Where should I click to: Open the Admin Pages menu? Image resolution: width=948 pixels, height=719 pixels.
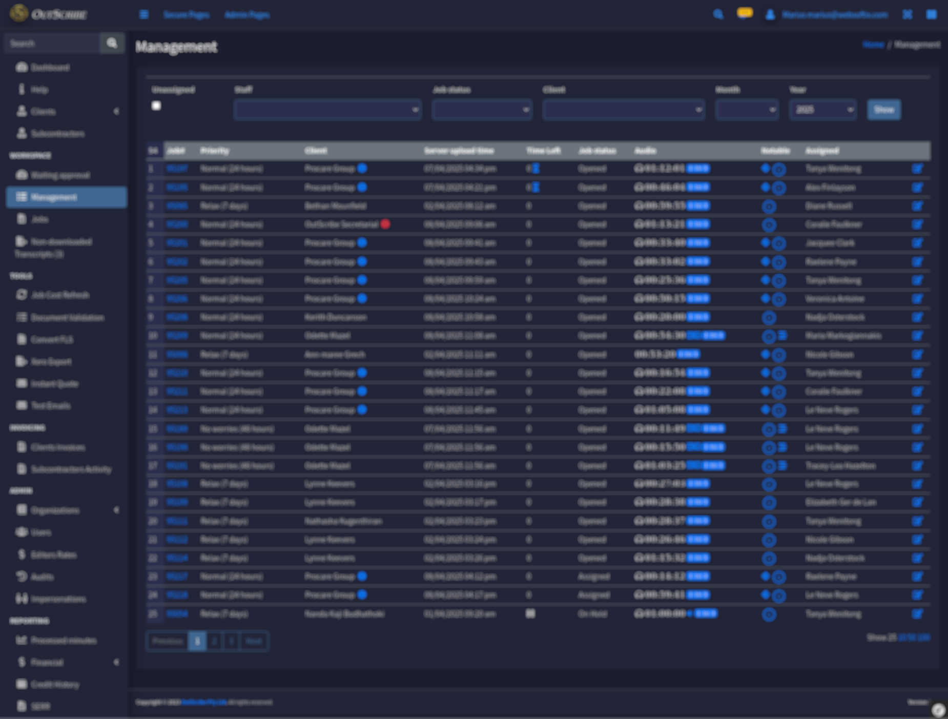point(246,15)
